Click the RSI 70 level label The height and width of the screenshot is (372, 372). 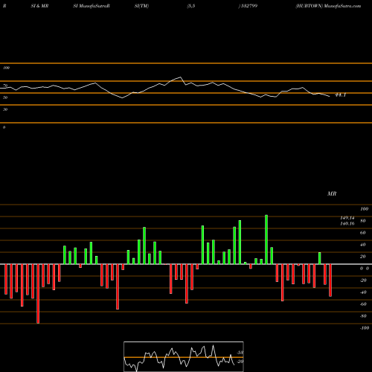pos(5,86)
